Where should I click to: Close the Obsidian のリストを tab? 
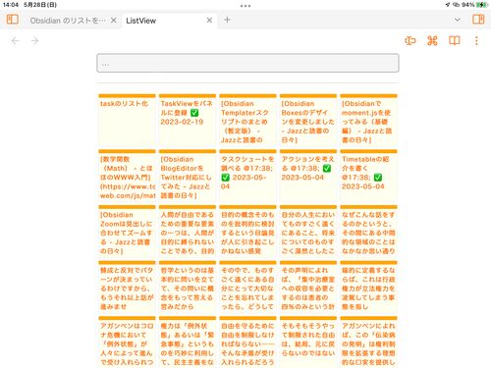coord(114,21)
